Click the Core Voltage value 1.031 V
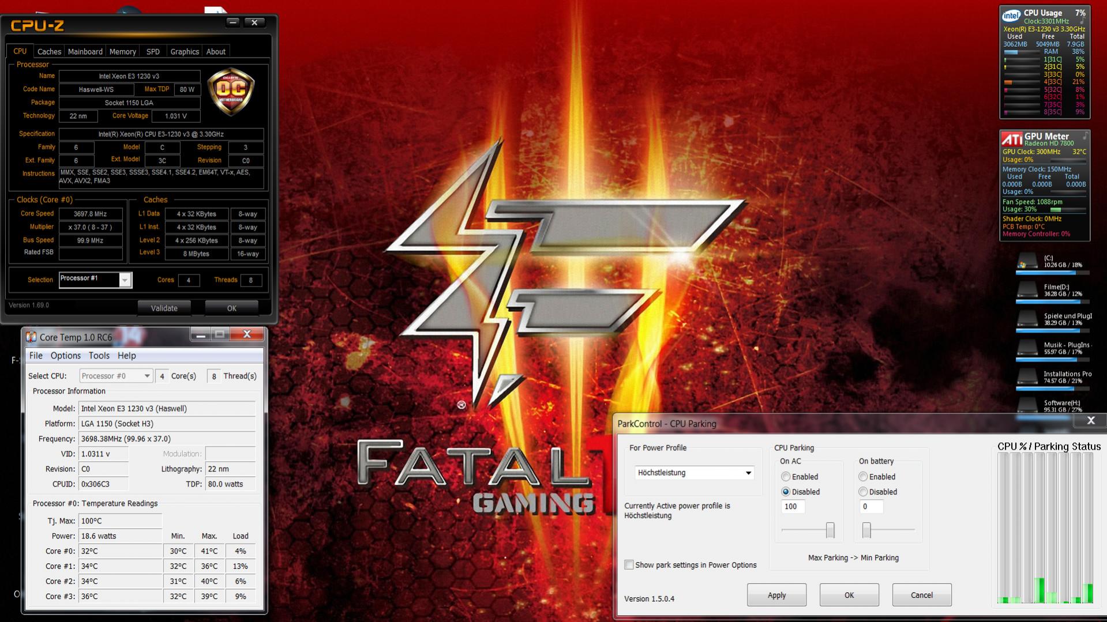1107x622 pixels. click(176, 116)
